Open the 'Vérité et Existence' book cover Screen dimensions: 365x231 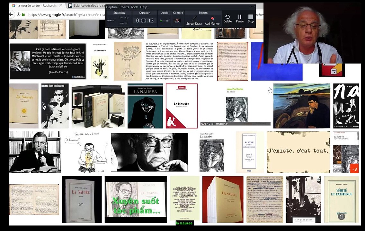coord(342,199)
